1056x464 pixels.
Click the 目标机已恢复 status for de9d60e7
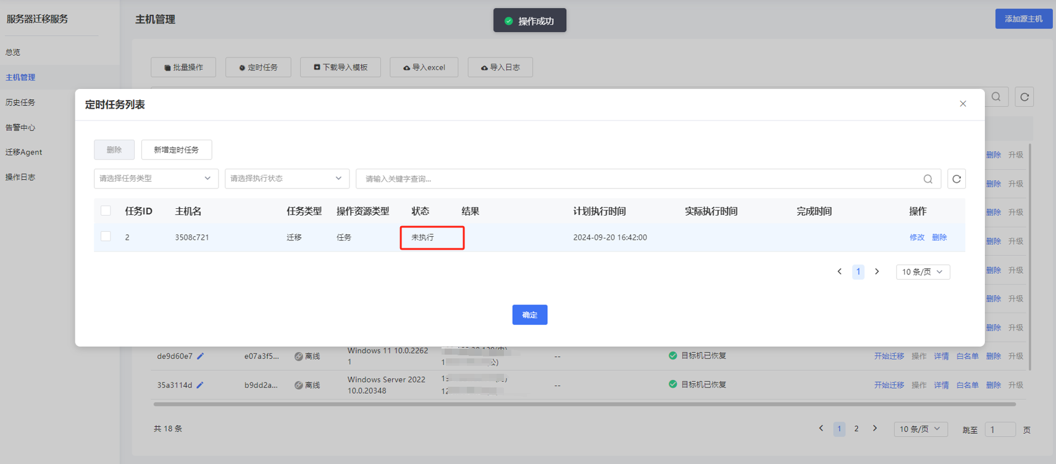698,356
